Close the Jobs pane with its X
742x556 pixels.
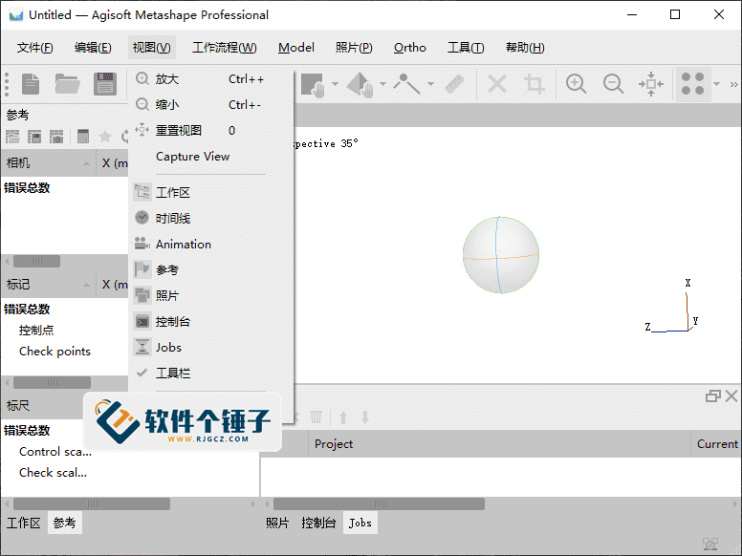point(731,396)
